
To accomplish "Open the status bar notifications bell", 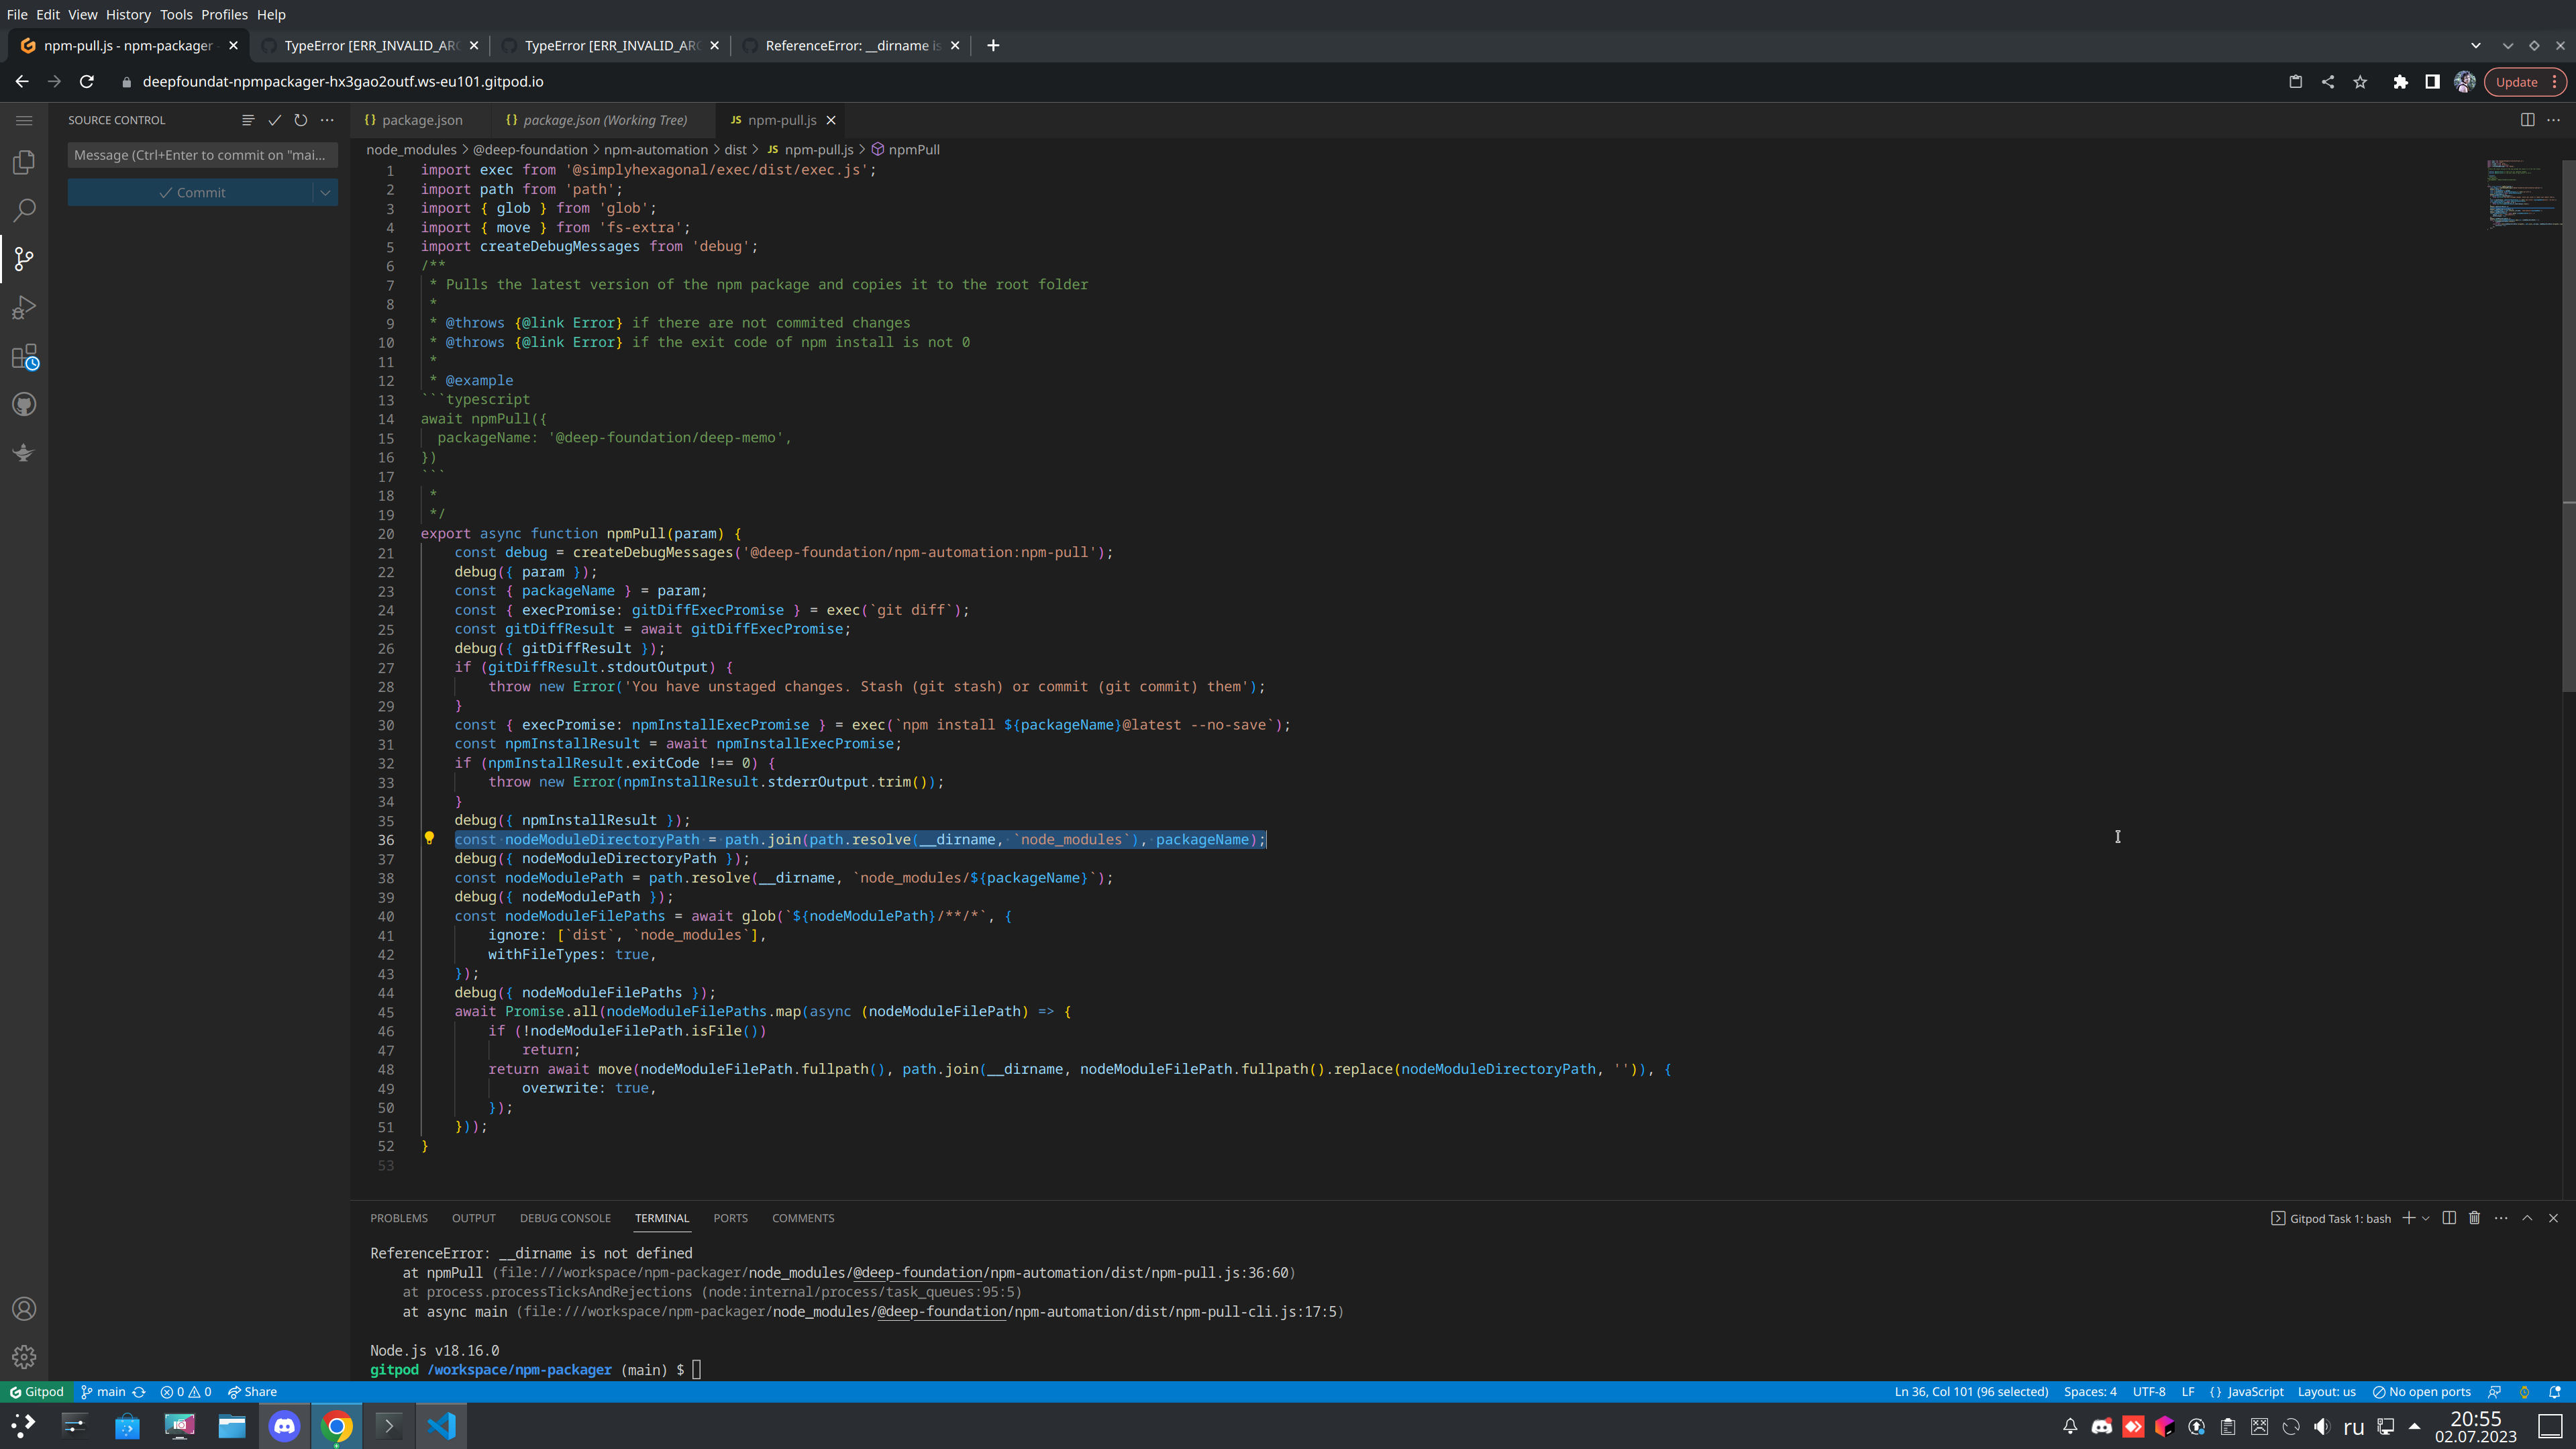I will (x=2555, y=1392).
